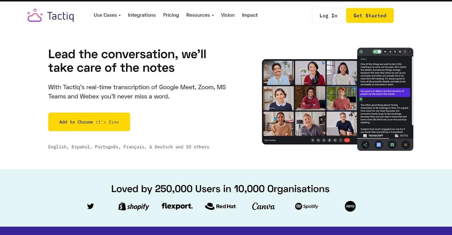Click the upload icon in transcript panel

click(390, 52)
